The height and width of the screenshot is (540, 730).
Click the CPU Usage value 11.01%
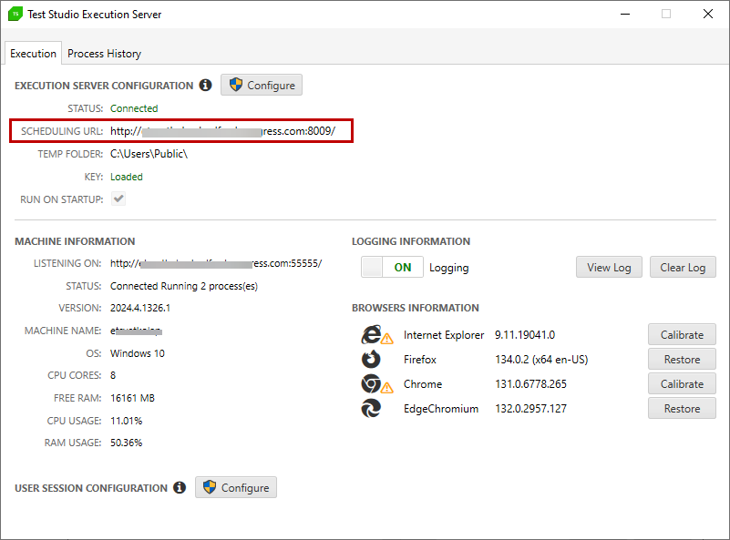pos(126,421)
